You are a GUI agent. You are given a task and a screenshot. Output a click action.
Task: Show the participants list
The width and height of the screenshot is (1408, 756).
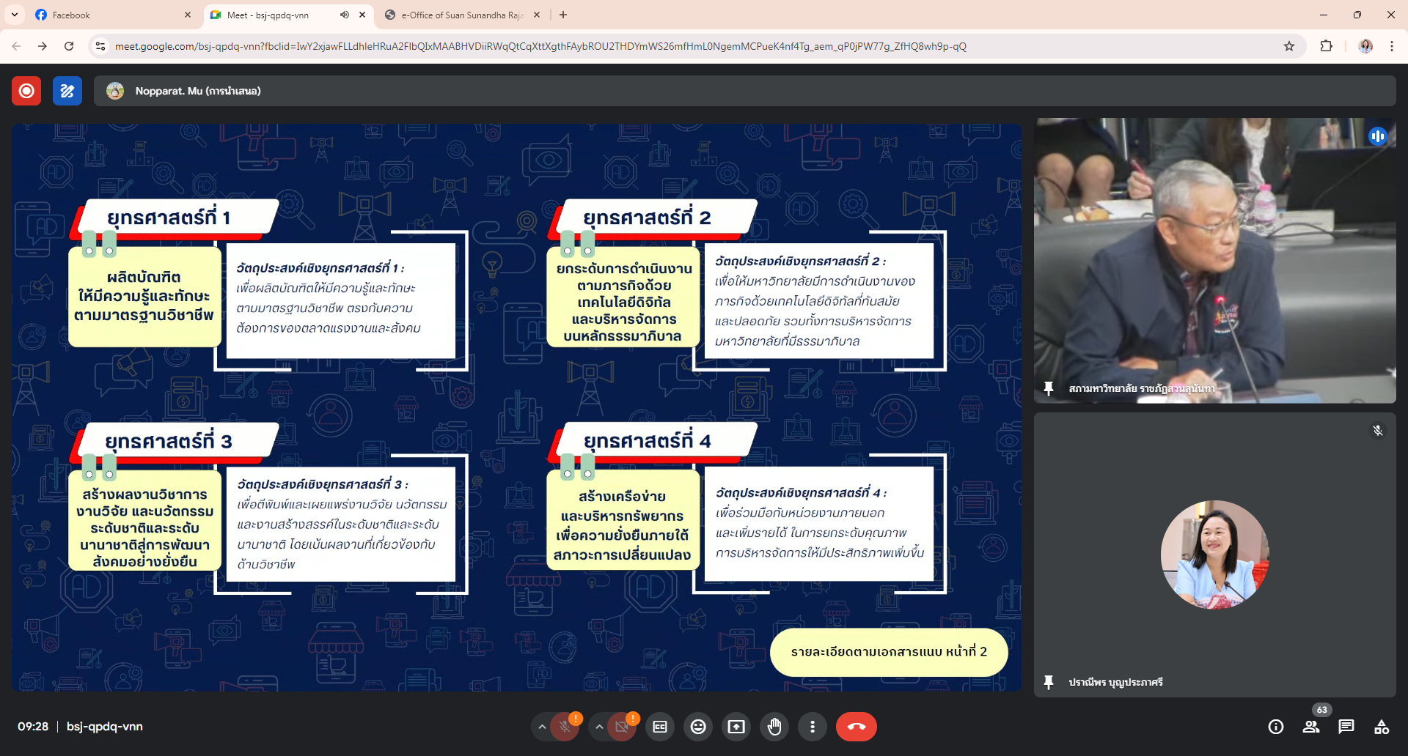1311,727
